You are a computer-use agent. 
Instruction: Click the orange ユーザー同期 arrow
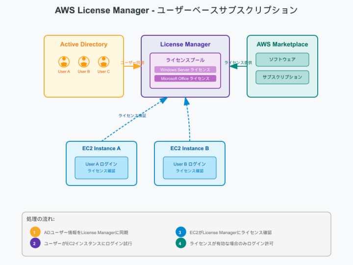coord(132,65)
